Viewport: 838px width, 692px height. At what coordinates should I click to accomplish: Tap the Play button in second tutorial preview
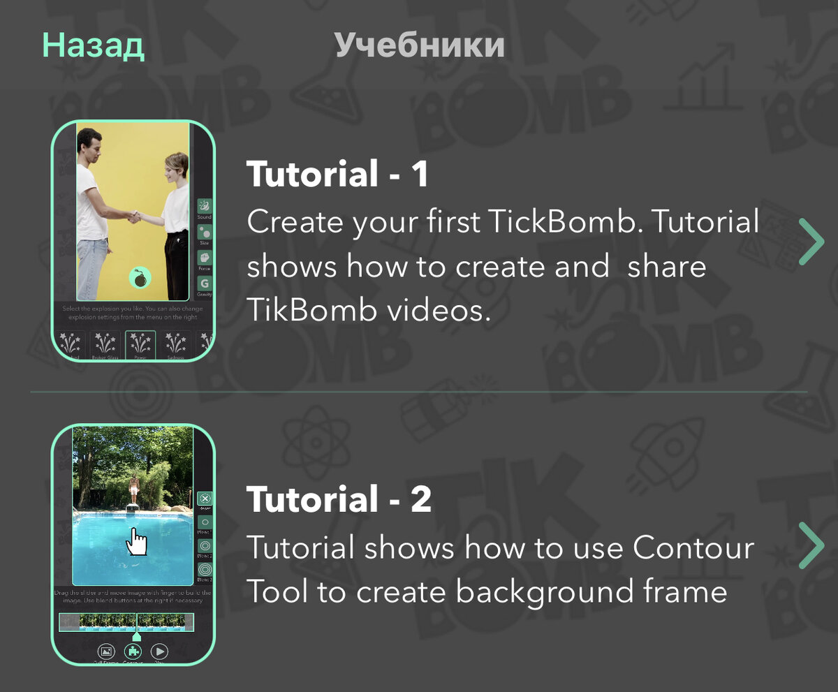coord(159,652)
